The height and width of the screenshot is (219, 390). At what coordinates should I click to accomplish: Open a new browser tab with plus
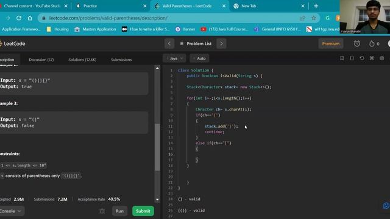316,6
